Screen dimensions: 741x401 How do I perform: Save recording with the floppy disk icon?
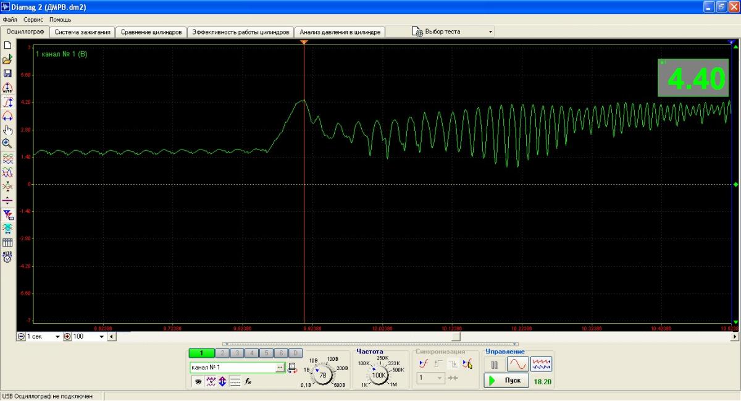7,74
